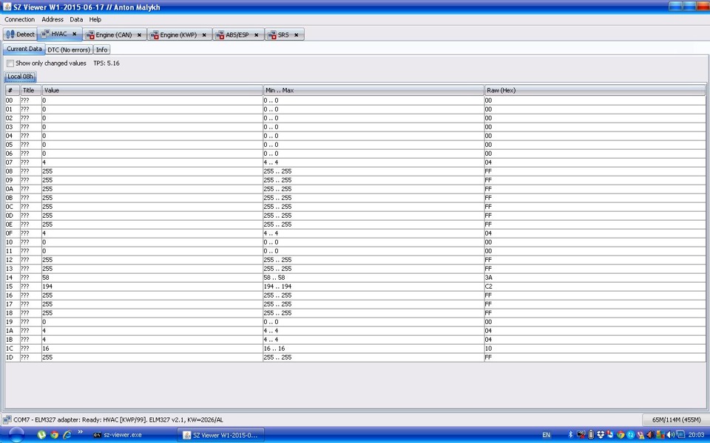Expand the quick launch overflow chevron

[81, 433]
